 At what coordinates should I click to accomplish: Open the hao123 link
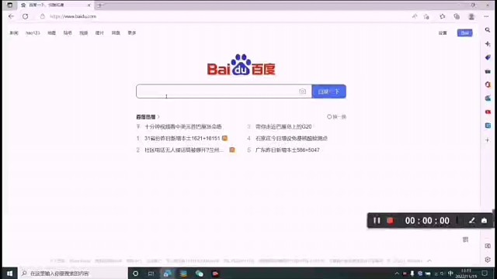(x=33, y=33)
